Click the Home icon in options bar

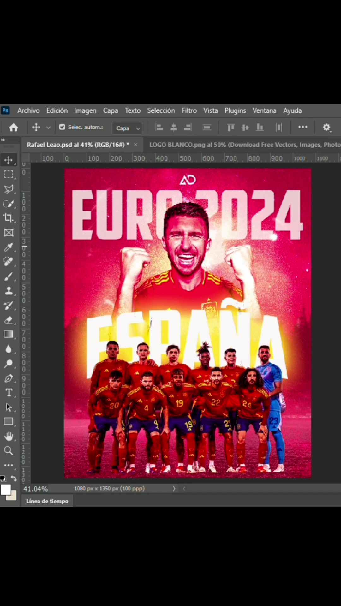13,128
